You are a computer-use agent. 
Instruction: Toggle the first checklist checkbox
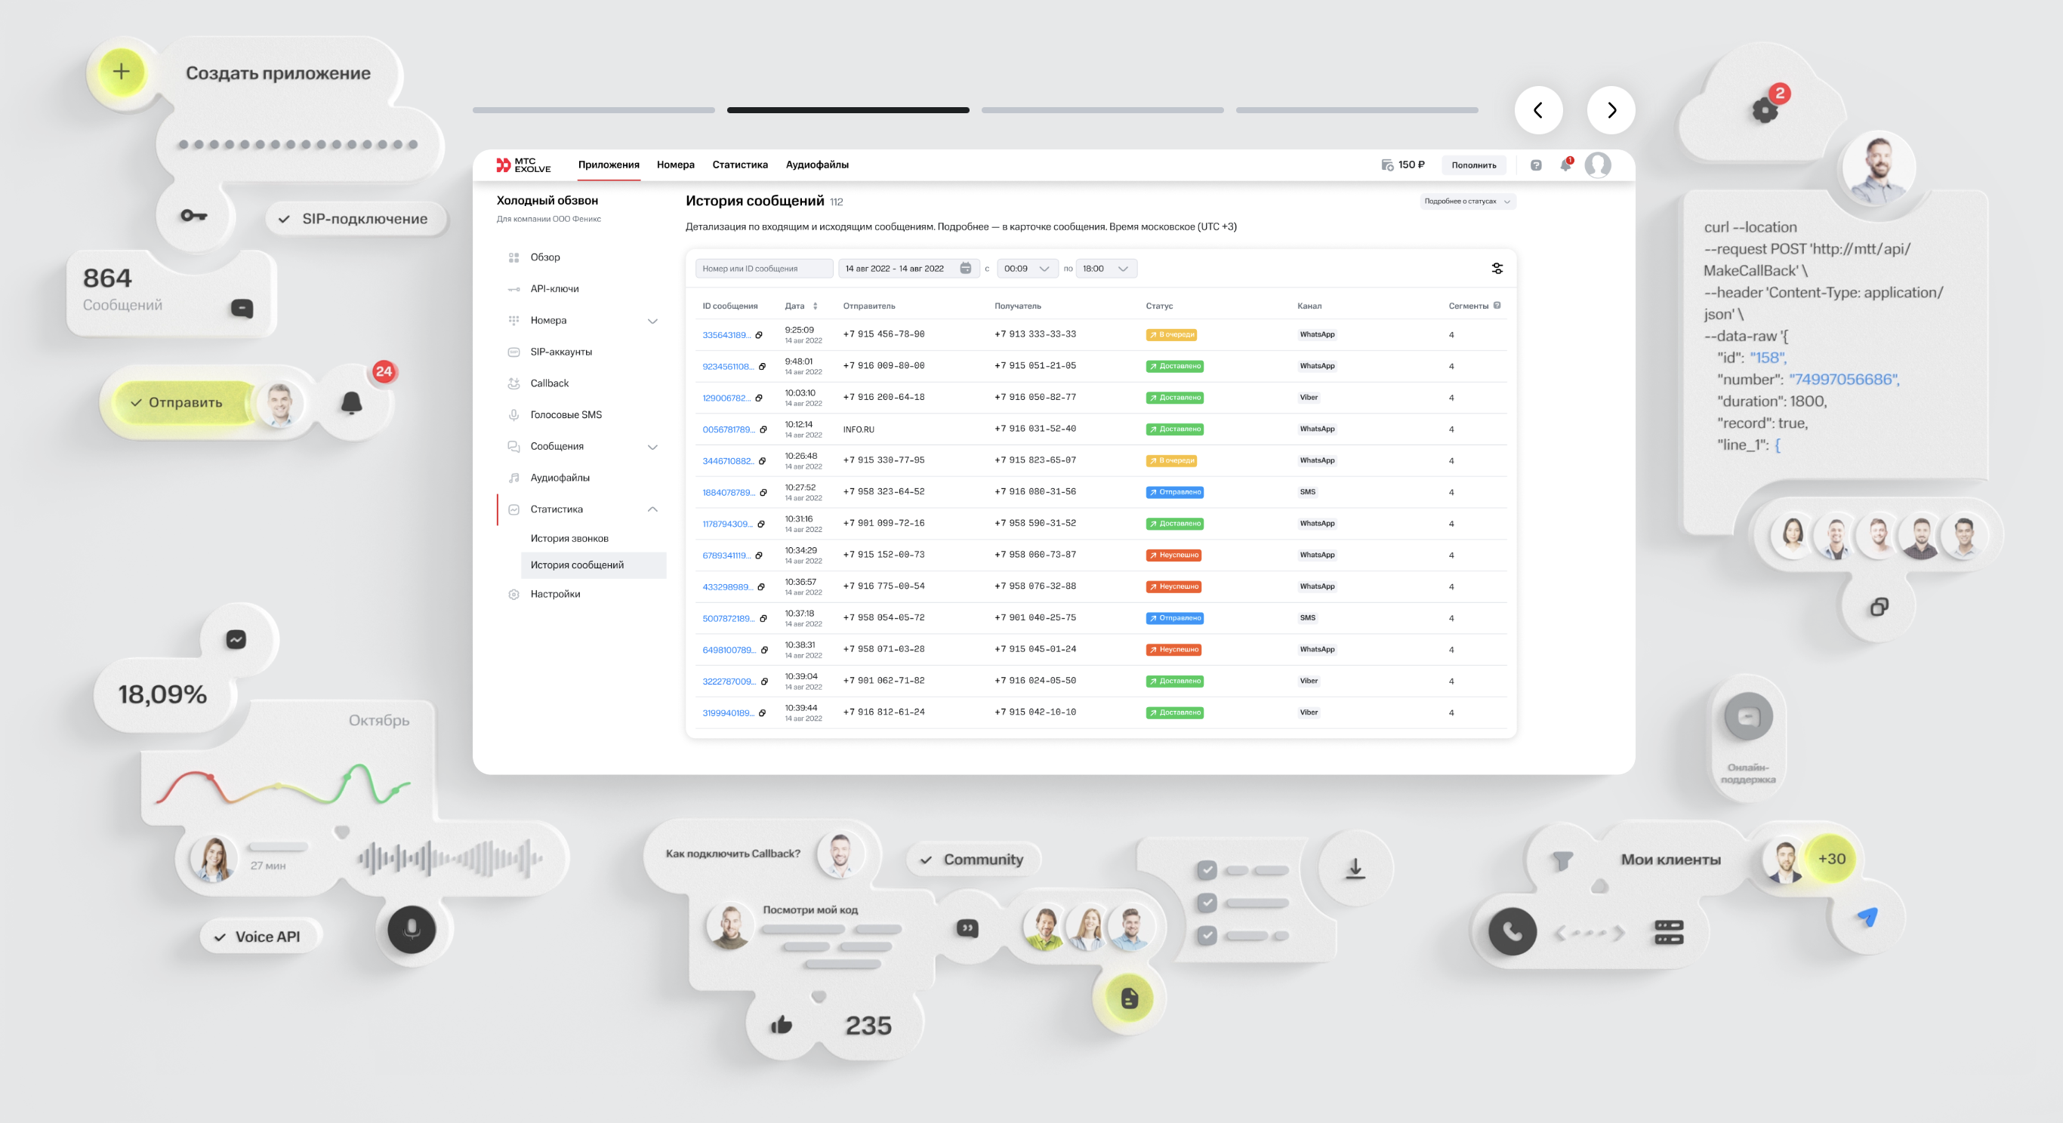(x=1206, y=870)
